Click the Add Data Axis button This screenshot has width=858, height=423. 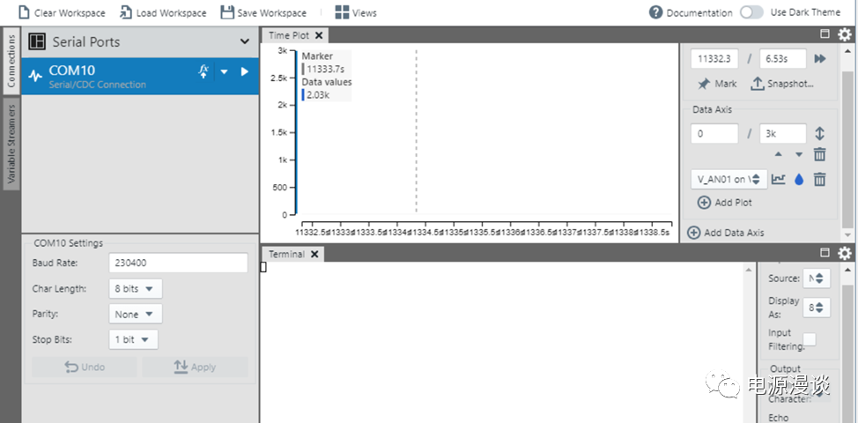[726, 233]
